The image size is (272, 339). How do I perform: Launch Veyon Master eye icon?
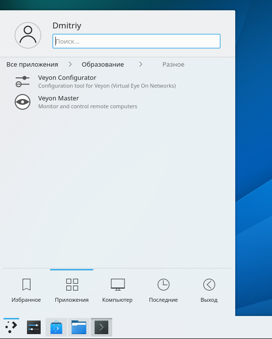click(x=23, y=102)
